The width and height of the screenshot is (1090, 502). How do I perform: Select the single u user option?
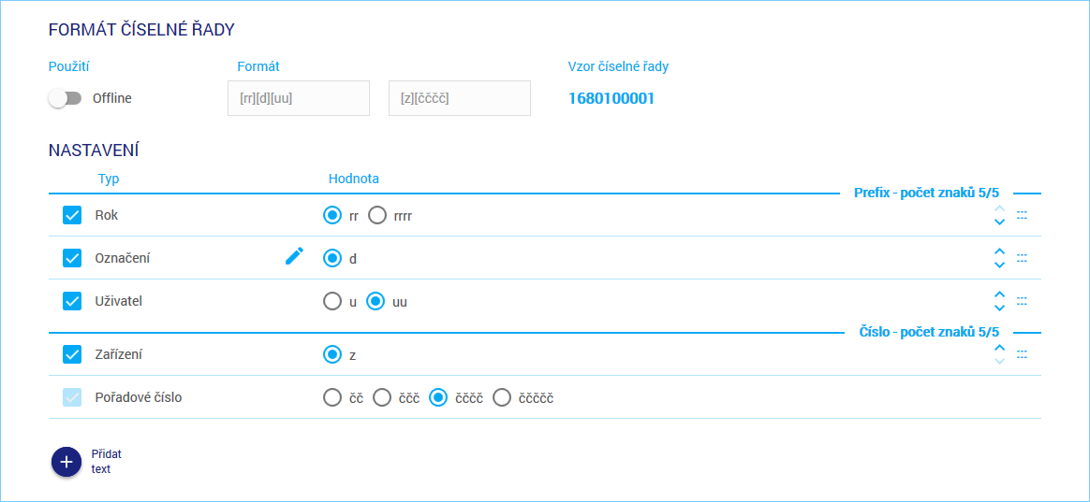331,302
